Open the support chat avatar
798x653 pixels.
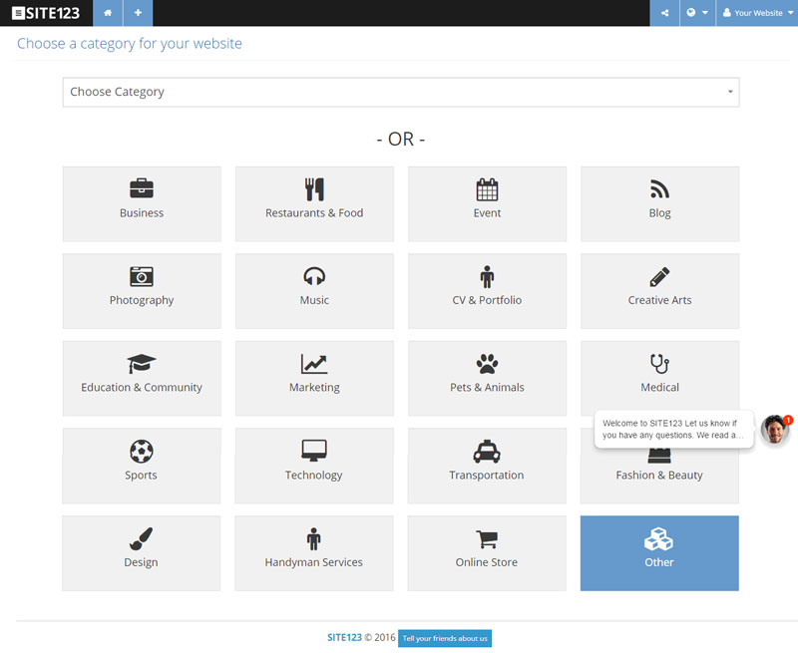775,430
